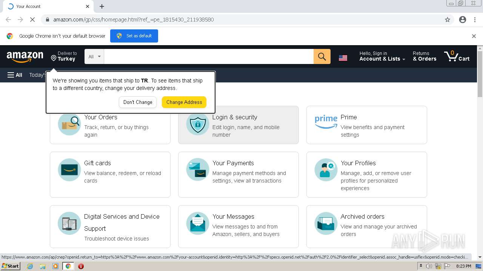Open Chrome three-dot menu
Image resolution: width=483 pixels, height=271 pixels.
475,20
